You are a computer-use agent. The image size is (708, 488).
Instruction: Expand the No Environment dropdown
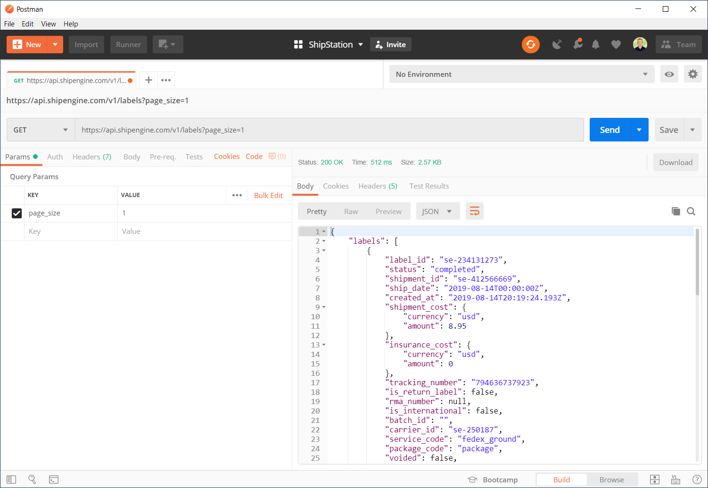pos(521,74)
